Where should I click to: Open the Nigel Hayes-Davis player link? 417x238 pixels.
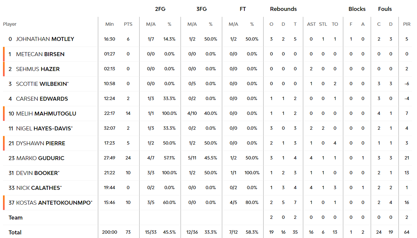[44, 128]
